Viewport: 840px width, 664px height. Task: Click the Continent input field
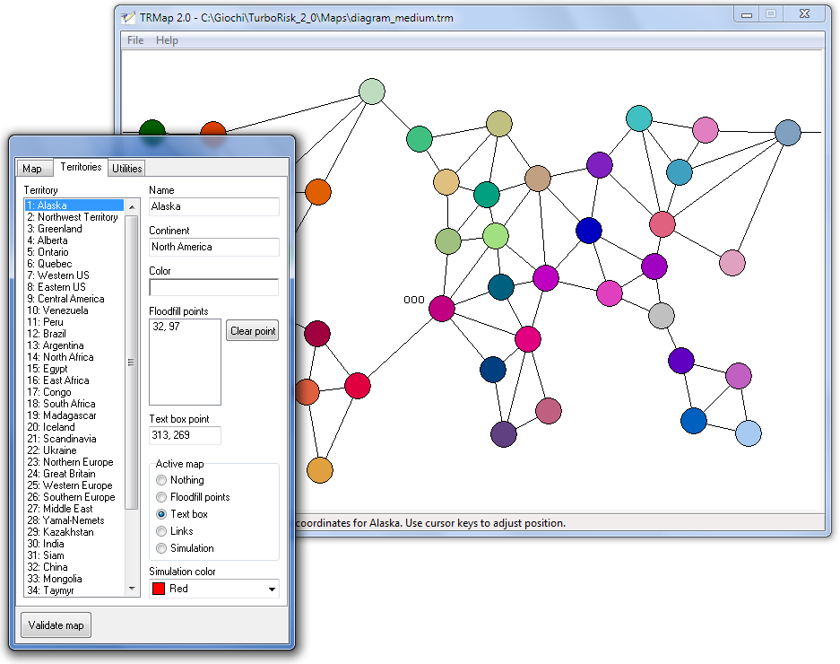(x=213, y=247)
